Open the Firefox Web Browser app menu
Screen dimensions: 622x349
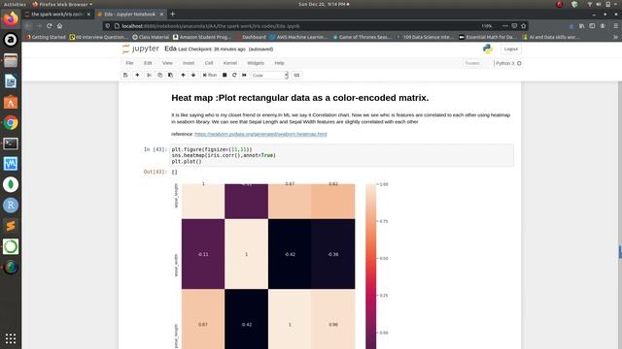(62, 4)
